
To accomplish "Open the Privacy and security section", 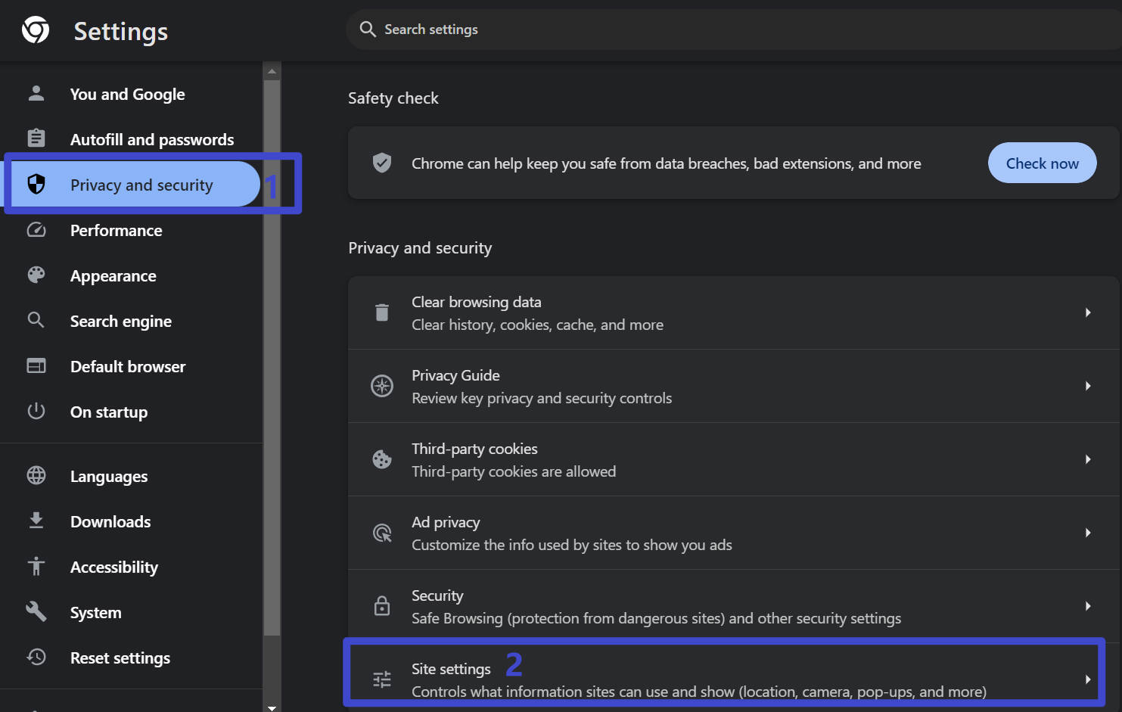I will [x=141, y=184].
